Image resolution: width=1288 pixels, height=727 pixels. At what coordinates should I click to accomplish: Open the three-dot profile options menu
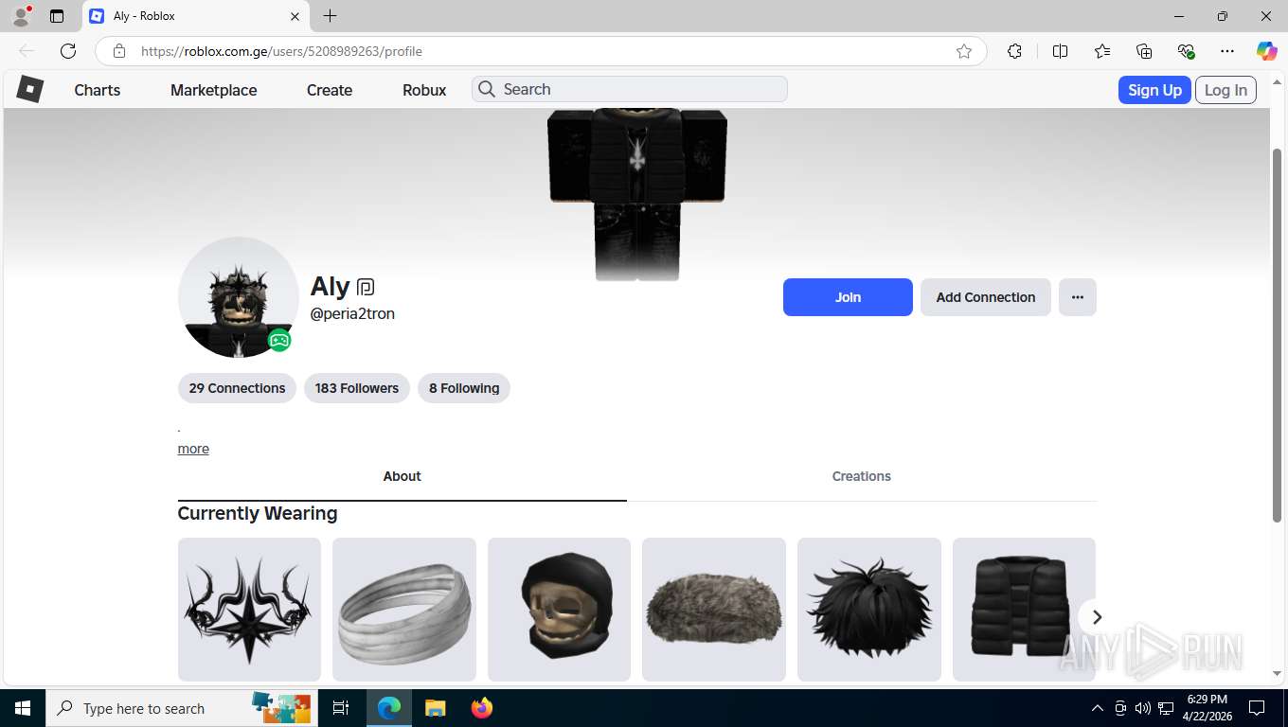pyautogui.click(x=1078, y=297)
